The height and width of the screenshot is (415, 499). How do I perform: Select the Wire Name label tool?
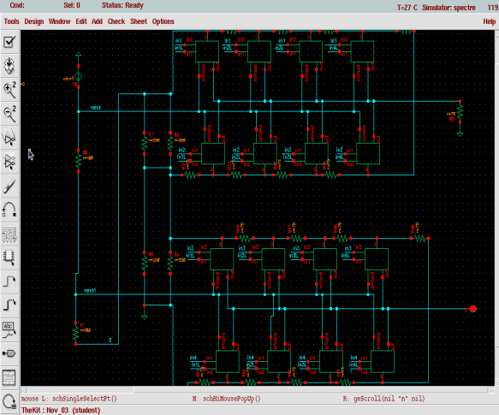click(9, 329)
